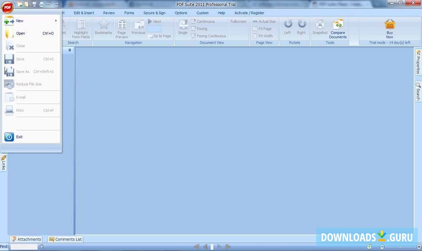Viewport: 422px width, 251px height.
Task: Toggle Highlight Form Fields
Action: 81,29
